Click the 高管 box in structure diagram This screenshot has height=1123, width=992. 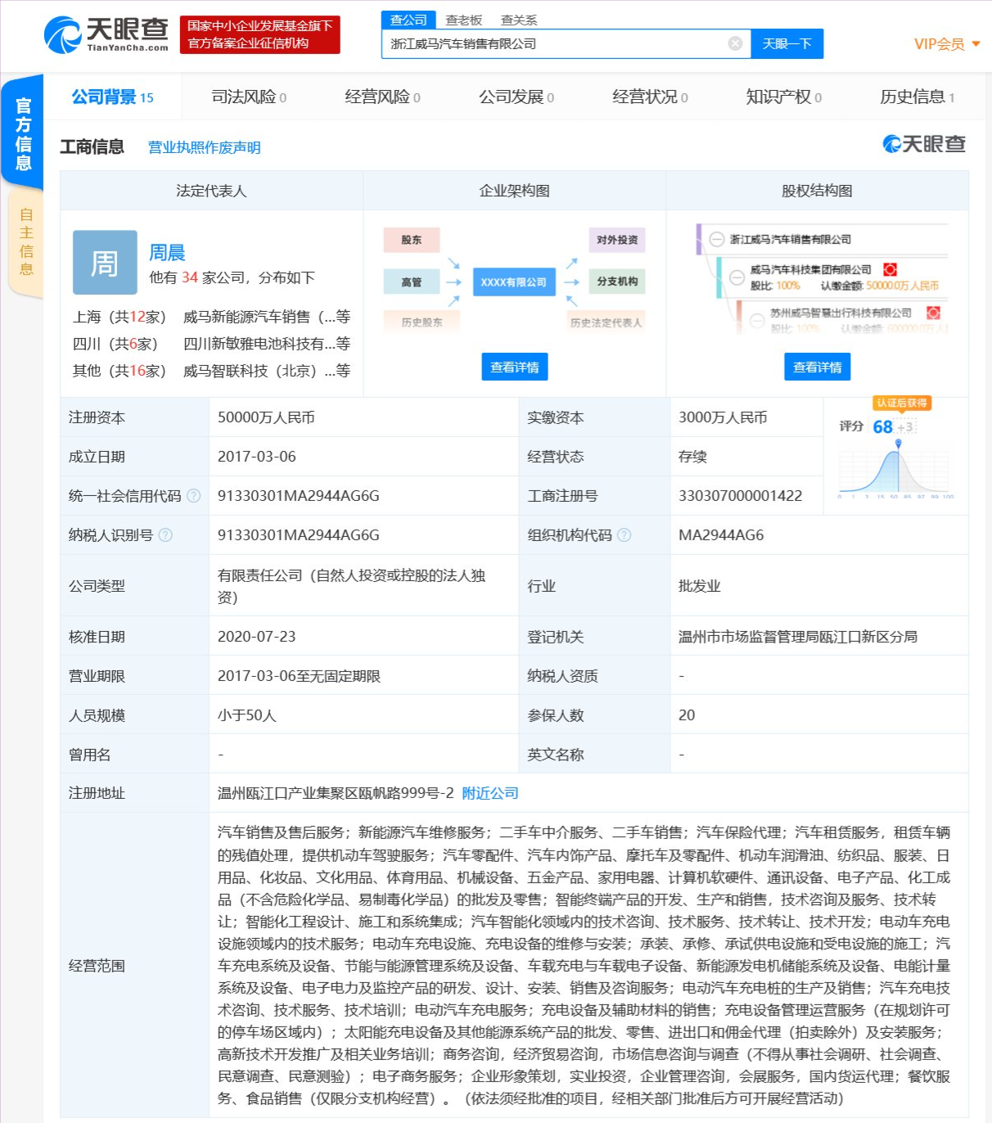(x=412, y=282)
